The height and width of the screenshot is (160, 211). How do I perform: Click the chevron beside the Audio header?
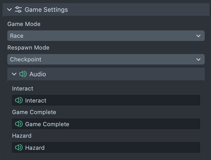click(14, 74)
